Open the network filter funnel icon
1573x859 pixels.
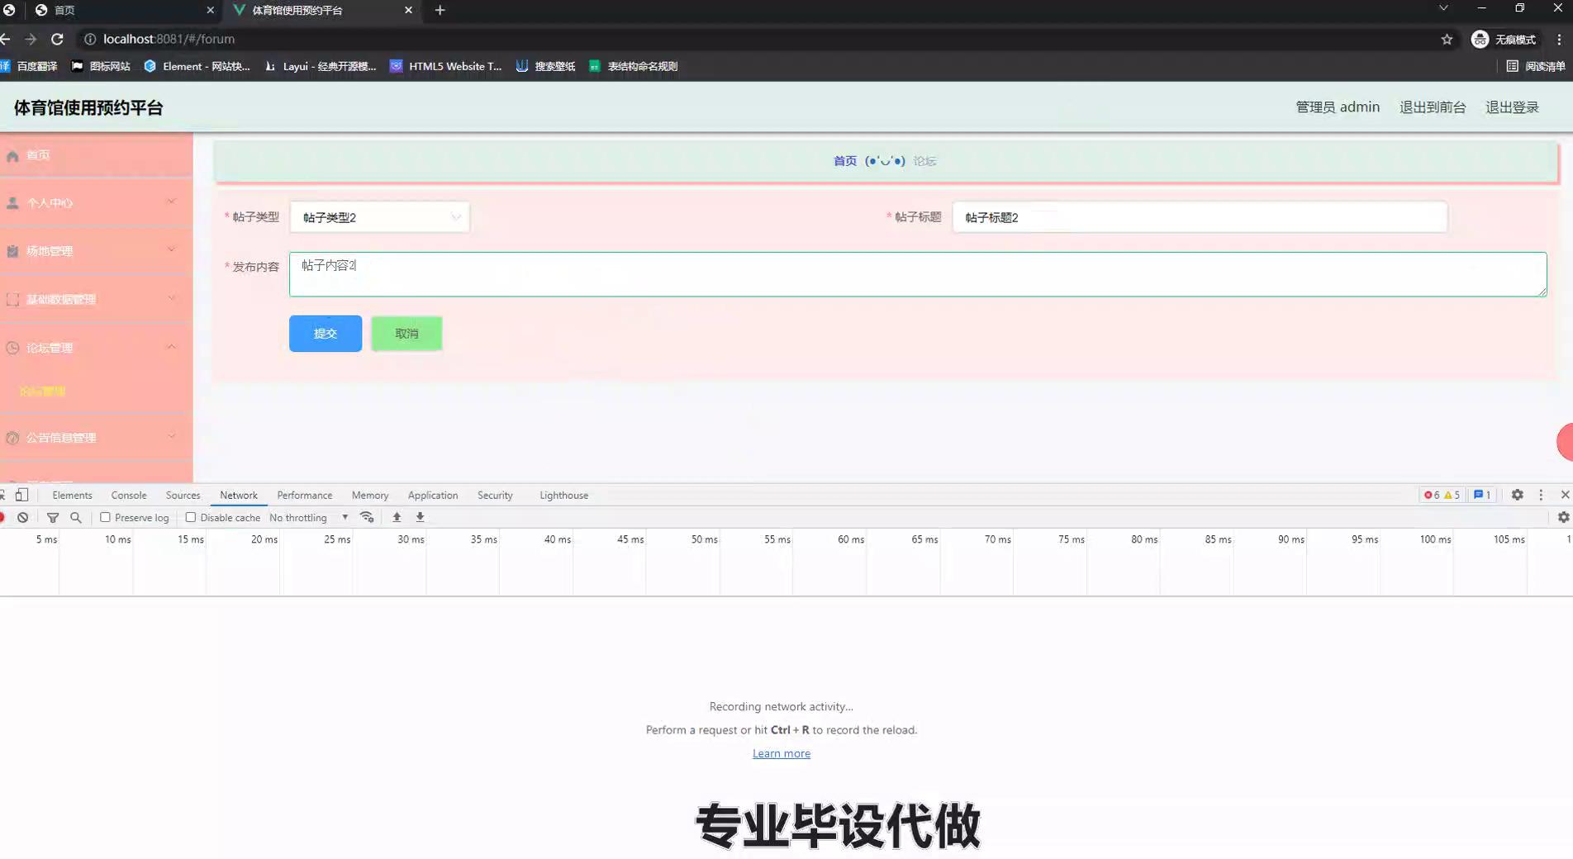tap(53, 517)
